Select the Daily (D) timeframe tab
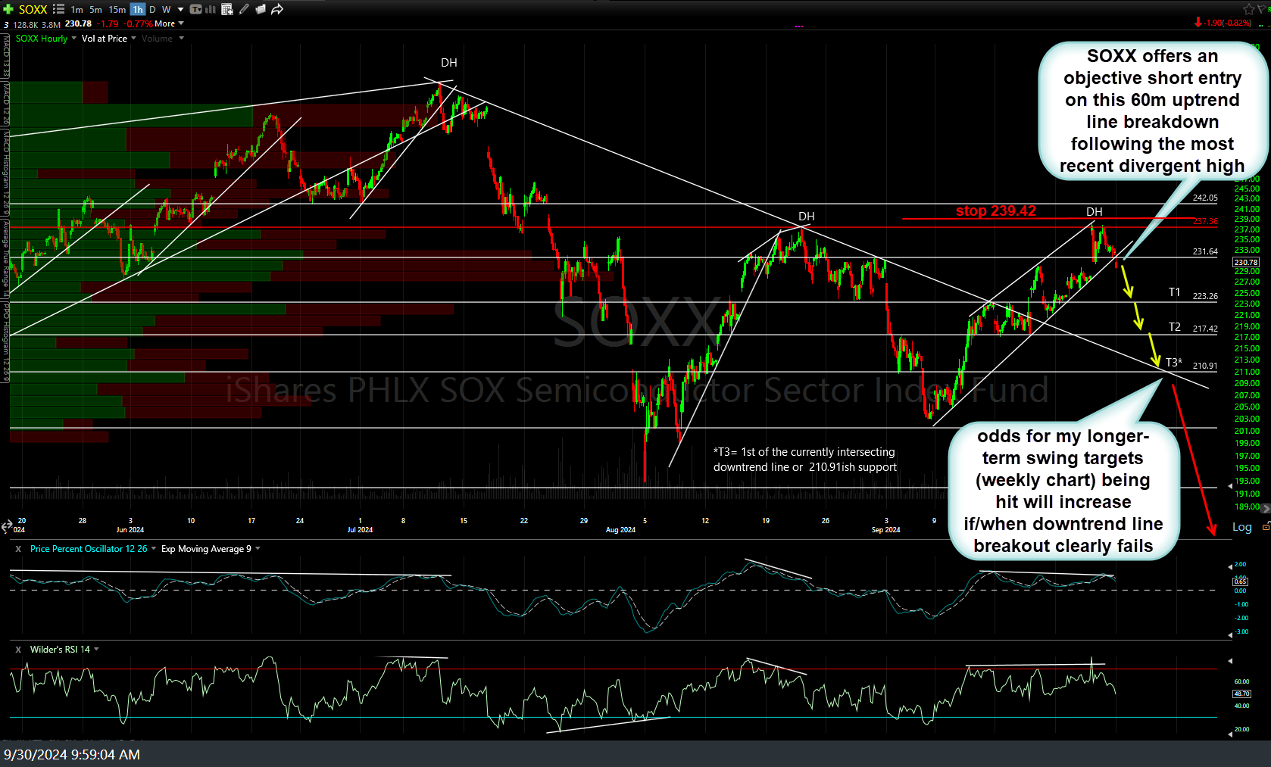The height and width of the screenshot is (767, 1271). (152, 10)
